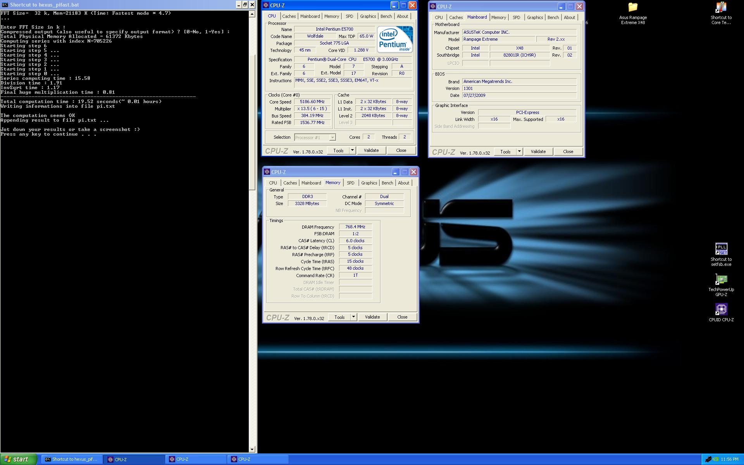Select CPU tab in memory CPU-Z window
Viewport: 744px width, 465px height.
coord(273,183)
